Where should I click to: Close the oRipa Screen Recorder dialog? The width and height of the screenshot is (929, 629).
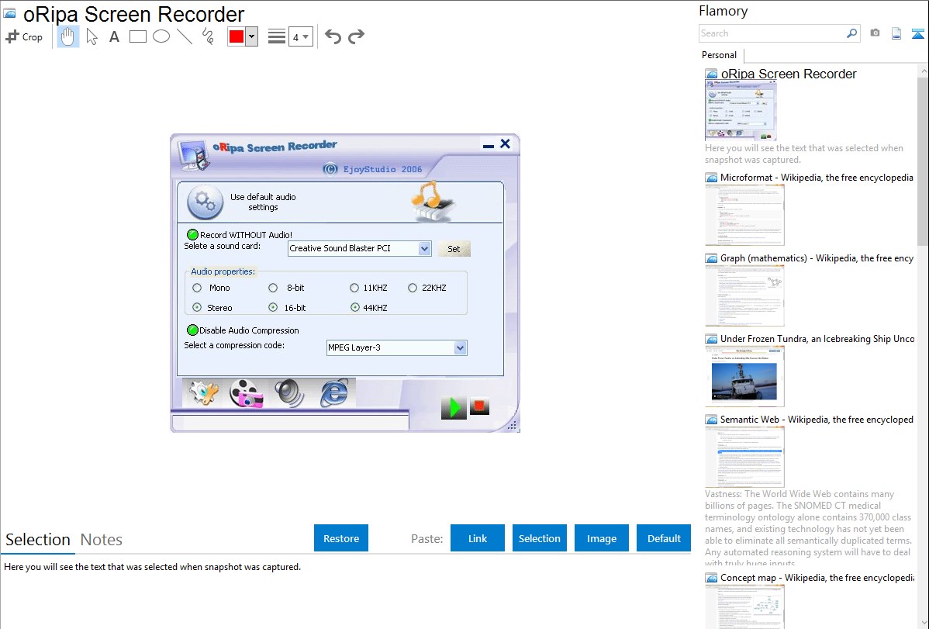click(506, 144)
